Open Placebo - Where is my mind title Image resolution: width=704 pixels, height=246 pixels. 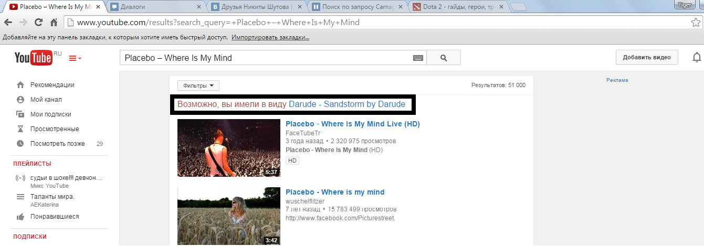[335, 192]
